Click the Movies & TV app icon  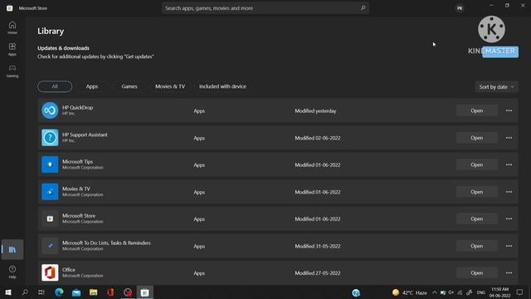tap(50, 192)
